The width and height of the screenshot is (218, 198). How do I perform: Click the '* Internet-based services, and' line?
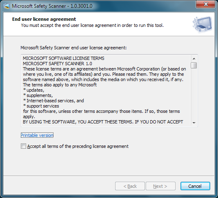(53, 101)
